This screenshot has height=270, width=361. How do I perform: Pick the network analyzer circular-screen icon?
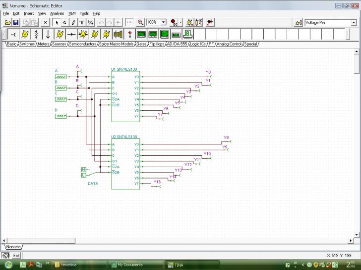pyautogui.click(x=165, y=35)
